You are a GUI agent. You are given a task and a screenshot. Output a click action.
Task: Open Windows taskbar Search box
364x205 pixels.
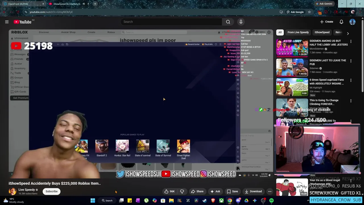pyautogui.click(x=107, y=200)
